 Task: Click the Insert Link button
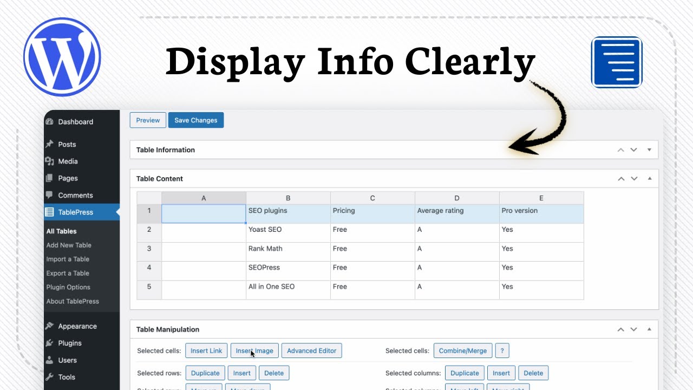pyautogui.click(x=206, y=351)
